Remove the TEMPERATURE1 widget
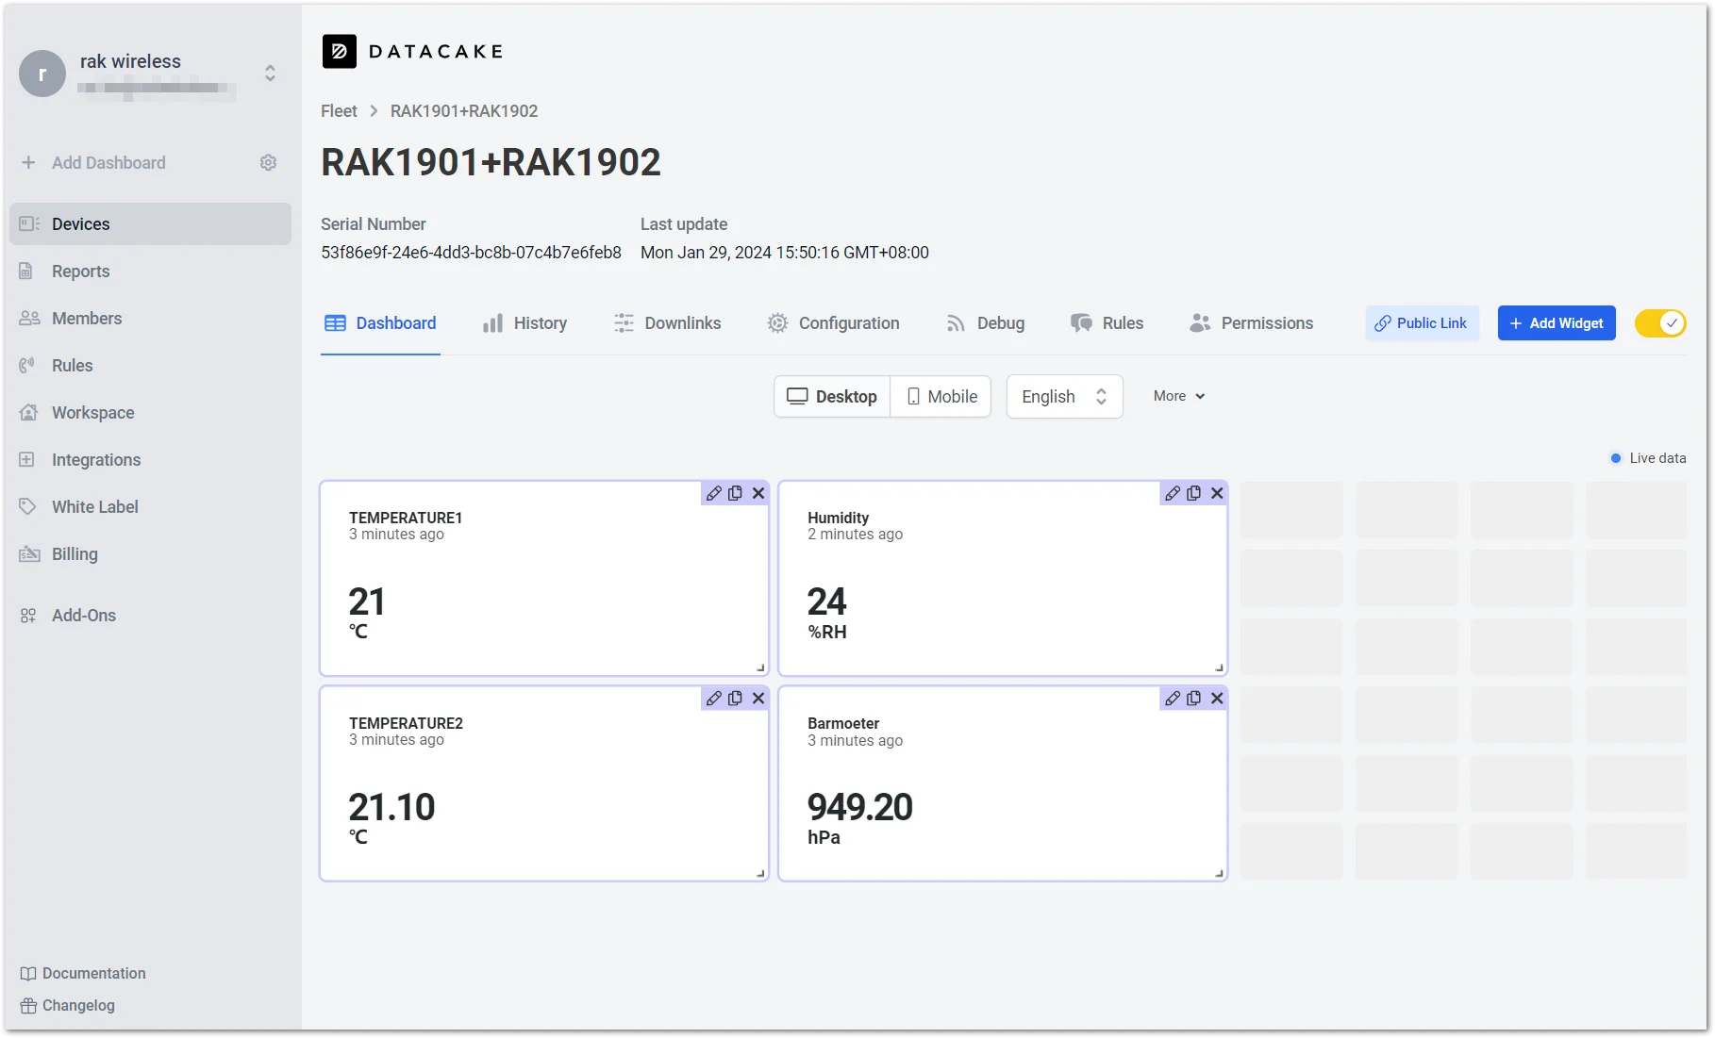Viewport: 1715px width, 1038px height. [x=758, y=493]
